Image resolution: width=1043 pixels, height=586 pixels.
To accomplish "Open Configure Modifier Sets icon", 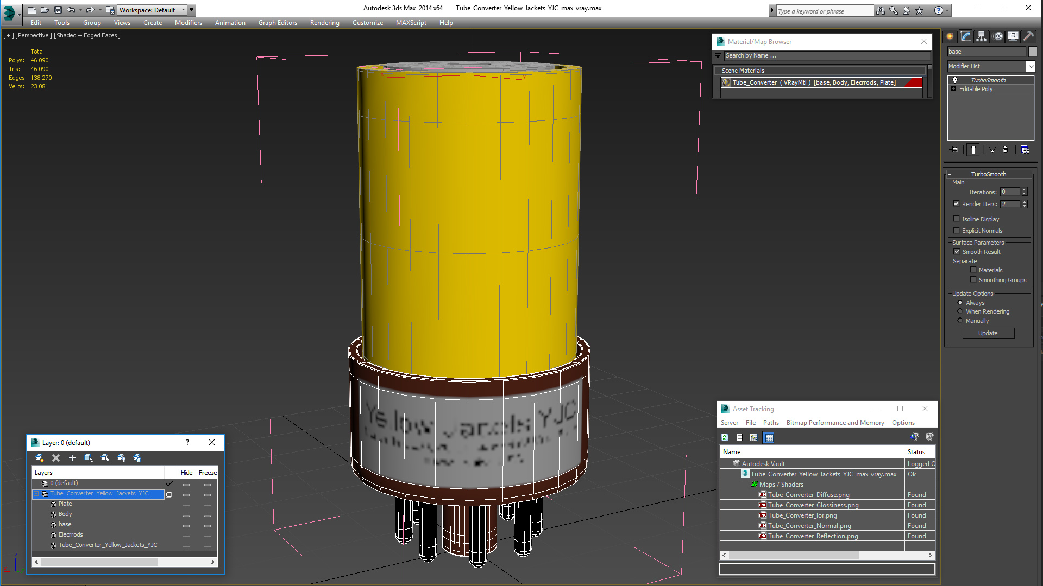I will click(1025, 150).
